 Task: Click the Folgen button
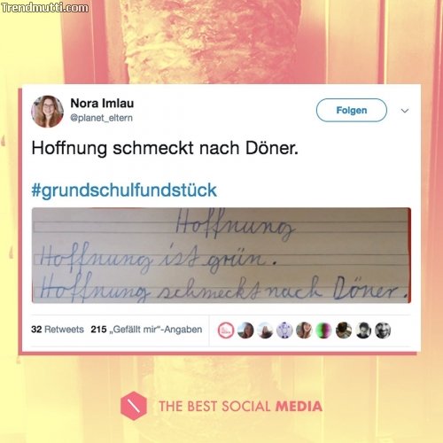pos(352,110)
